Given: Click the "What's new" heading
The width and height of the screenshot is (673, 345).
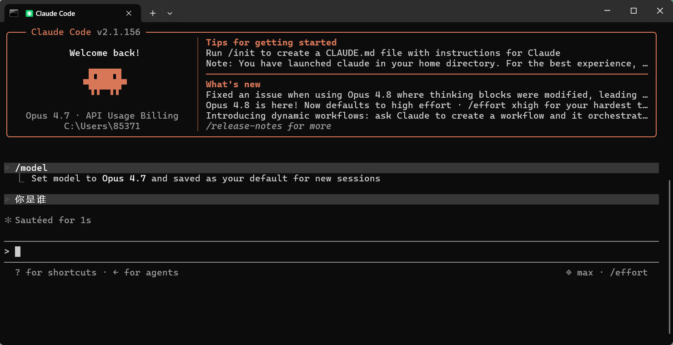Looking at the screenshot, I should point(233,84).
